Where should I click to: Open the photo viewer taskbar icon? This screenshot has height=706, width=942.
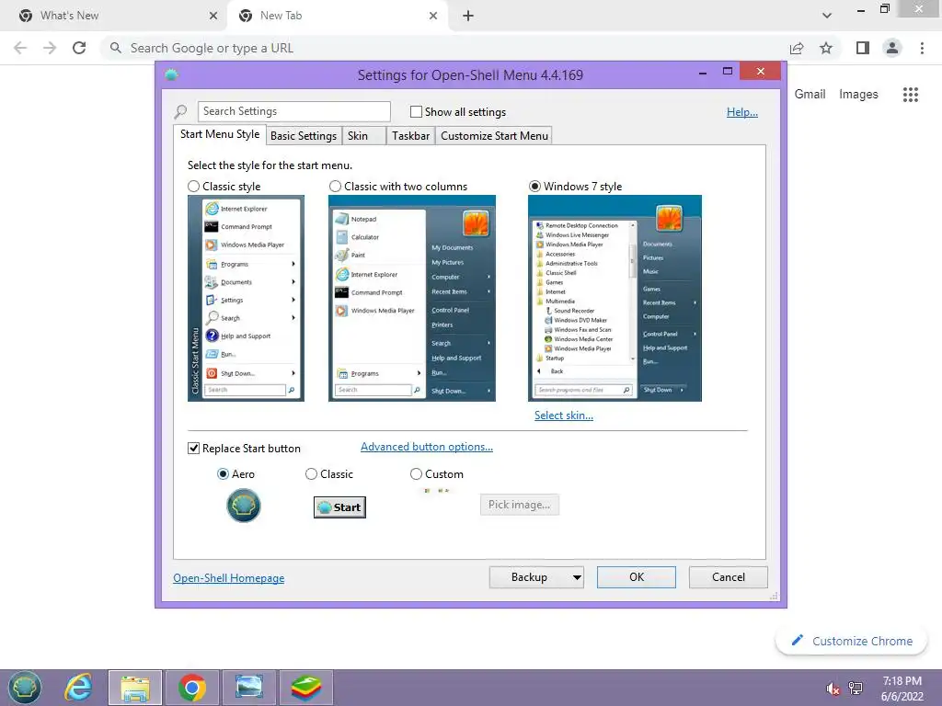point(248,688)
